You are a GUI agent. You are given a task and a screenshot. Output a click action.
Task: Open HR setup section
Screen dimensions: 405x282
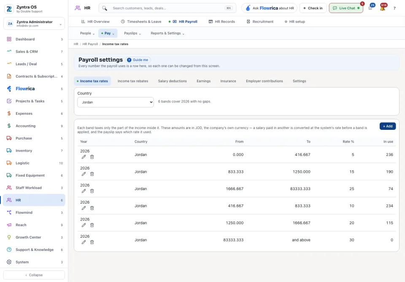tap(295, 21)
